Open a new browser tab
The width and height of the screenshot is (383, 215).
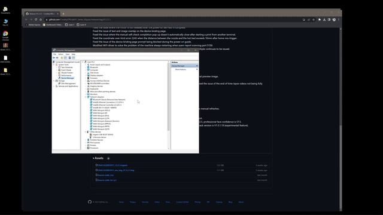click(x=63, y=14)
